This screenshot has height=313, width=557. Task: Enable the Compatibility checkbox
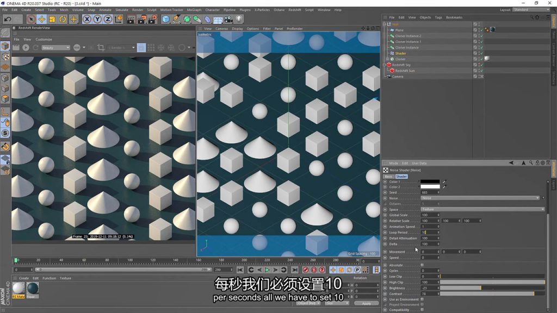coord(422,310)
